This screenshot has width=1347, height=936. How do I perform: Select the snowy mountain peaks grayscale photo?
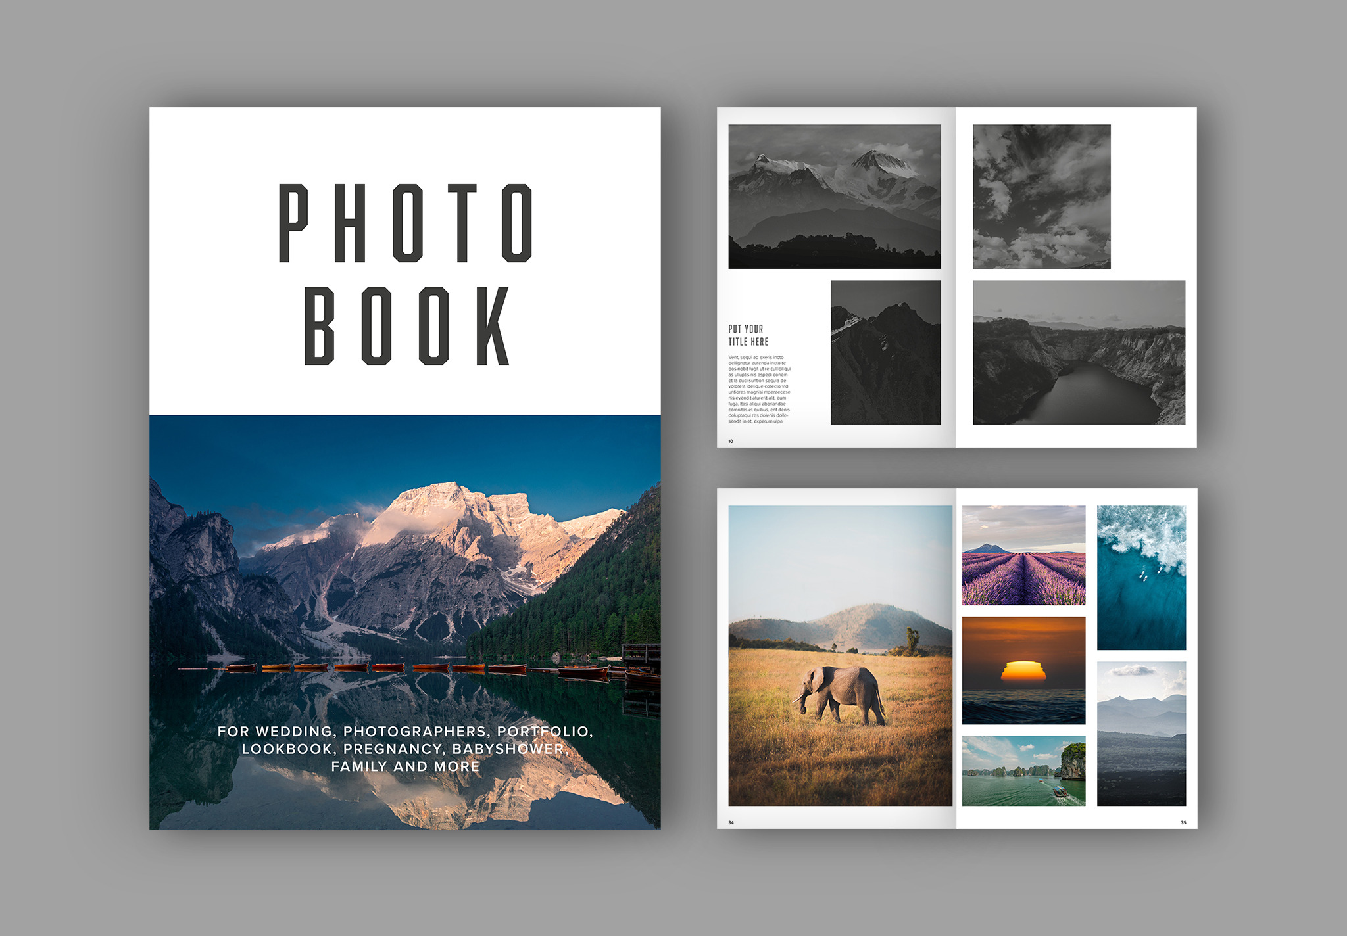[x=834, y=196]
